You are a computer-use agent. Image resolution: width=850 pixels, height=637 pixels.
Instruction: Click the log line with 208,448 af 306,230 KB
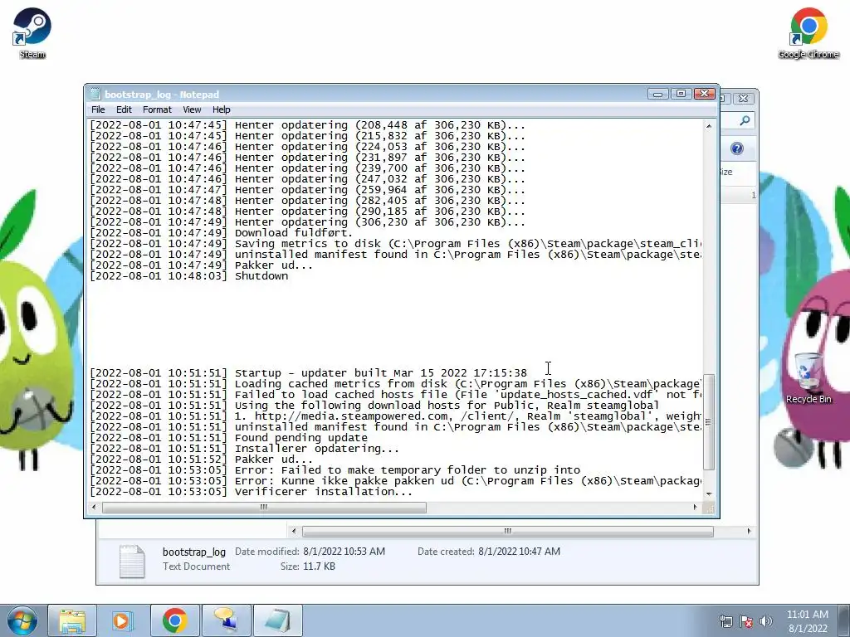(x=308, y=125)
